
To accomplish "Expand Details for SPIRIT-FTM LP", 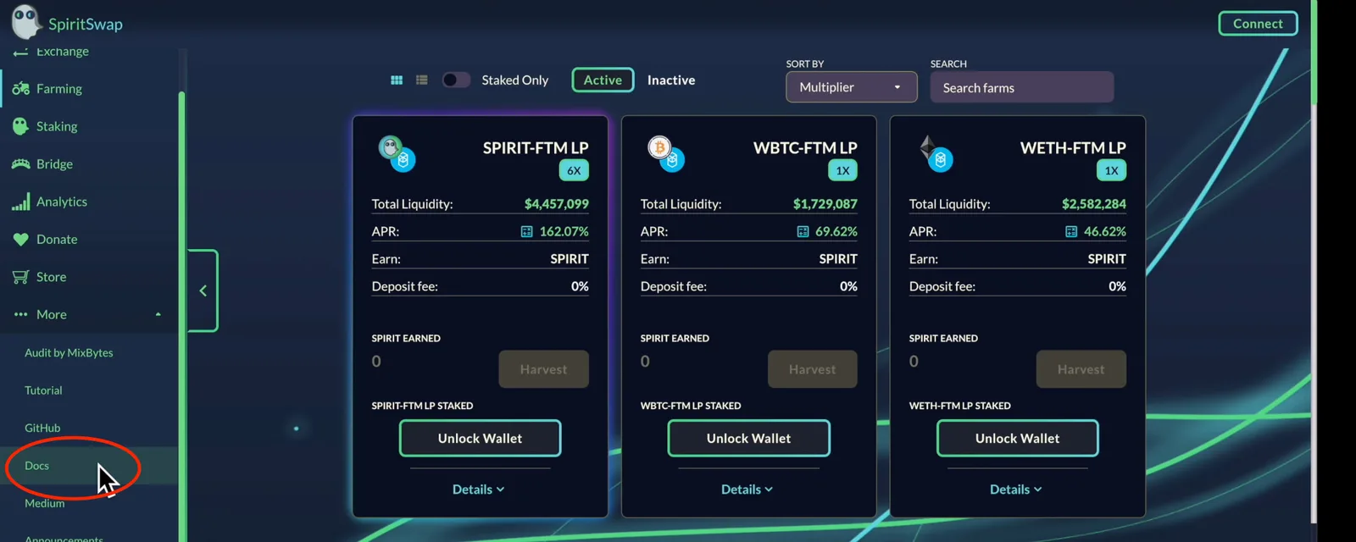I will coord(479,489).
